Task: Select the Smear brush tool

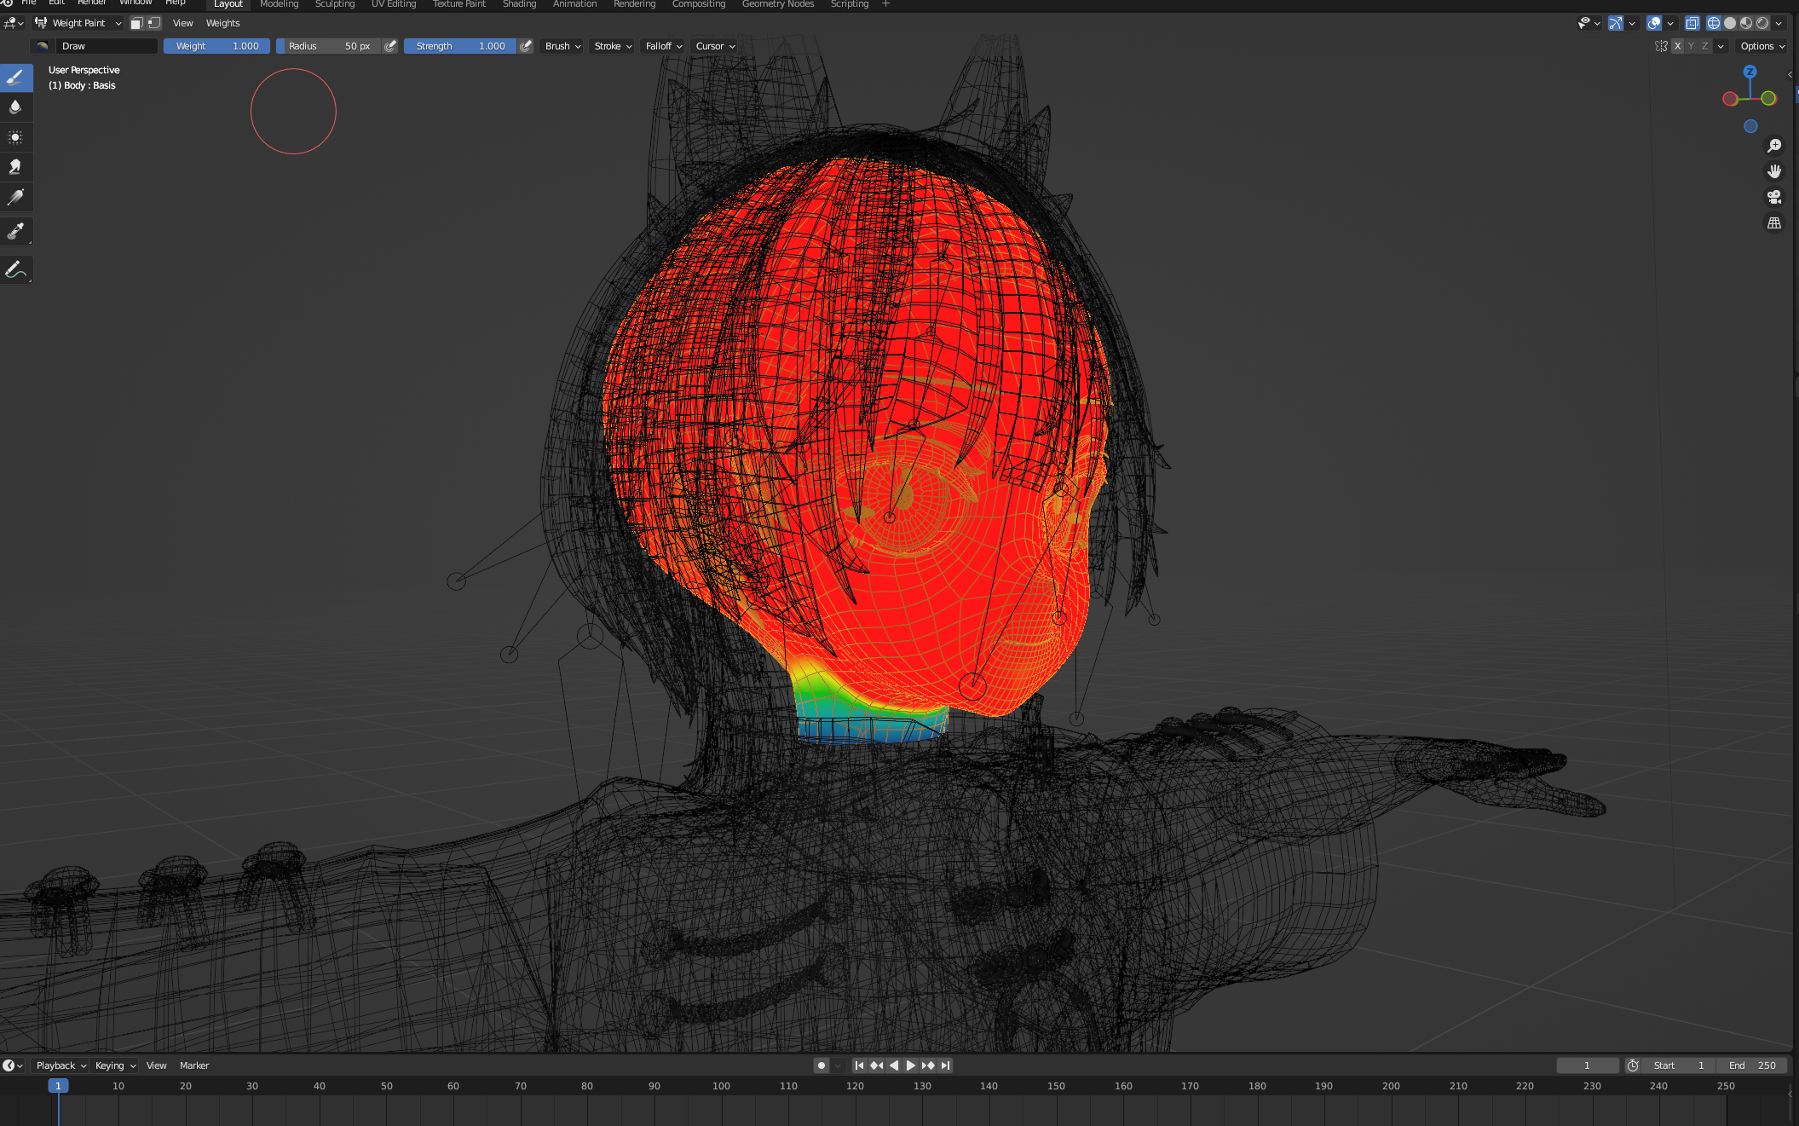Action: point(16,167)
